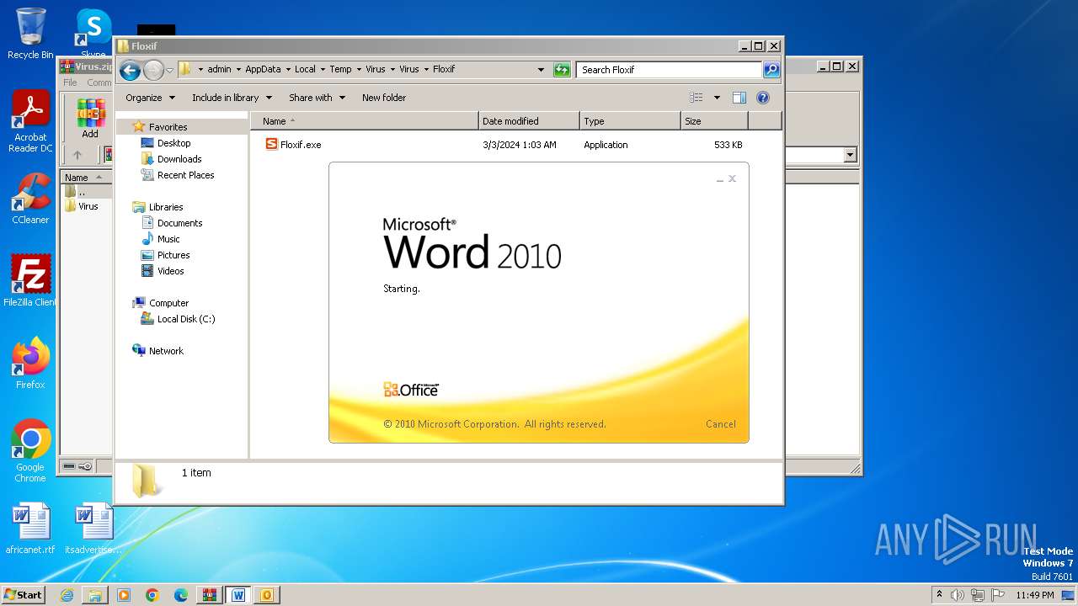The height and width of the screenshot is (606, 1078).
Task: Open Desktop in navigation pane
Action: pyautogui.click(x=173, y=143)
